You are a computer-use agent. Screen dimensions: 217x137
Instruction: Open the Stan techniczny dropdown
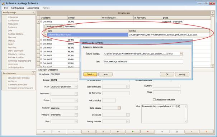tap(128, 87)
